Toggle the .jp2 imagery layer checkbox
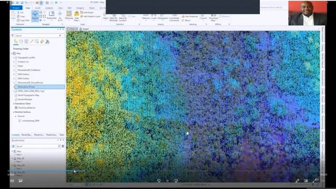Screen dimensions: 336x189 16,91
